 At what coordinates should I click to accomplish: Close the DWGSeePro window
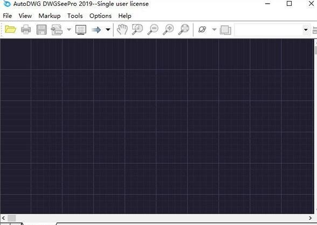(x=312, y=4)
